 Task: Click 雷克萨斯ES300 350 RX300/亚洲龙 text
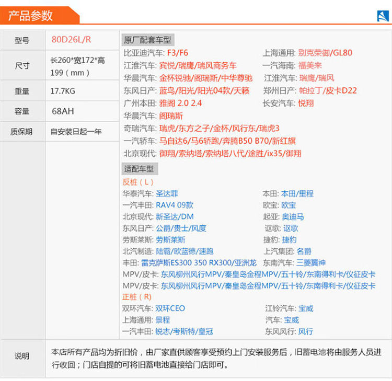click(199, 263)
